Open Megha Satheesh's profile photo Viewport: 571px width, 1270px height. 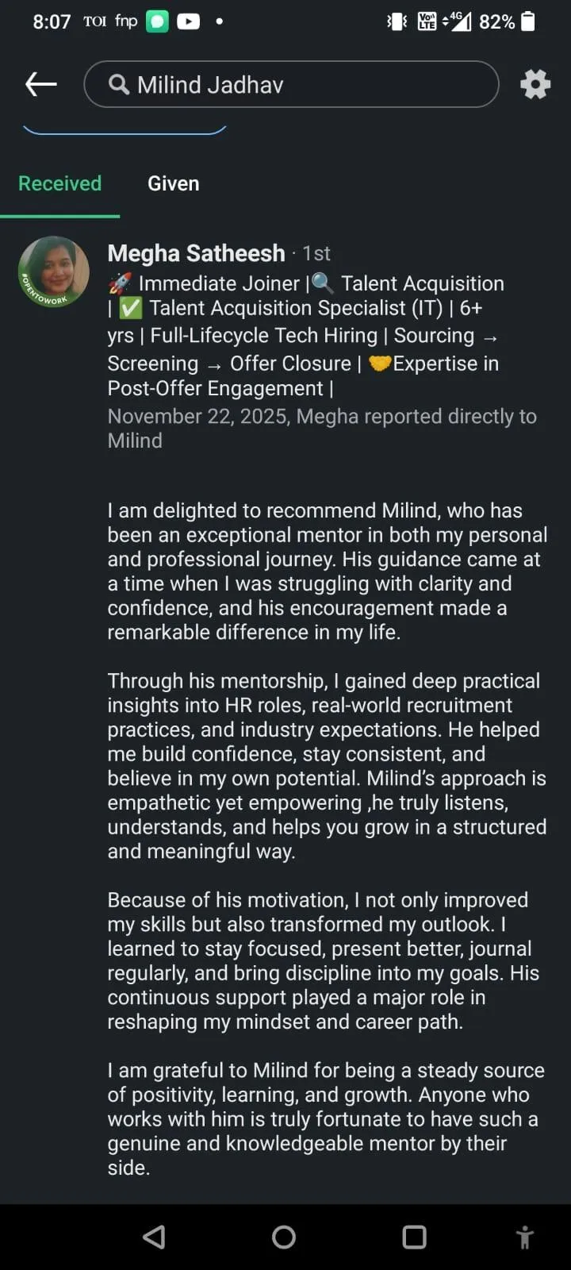(x=54, y=271)
